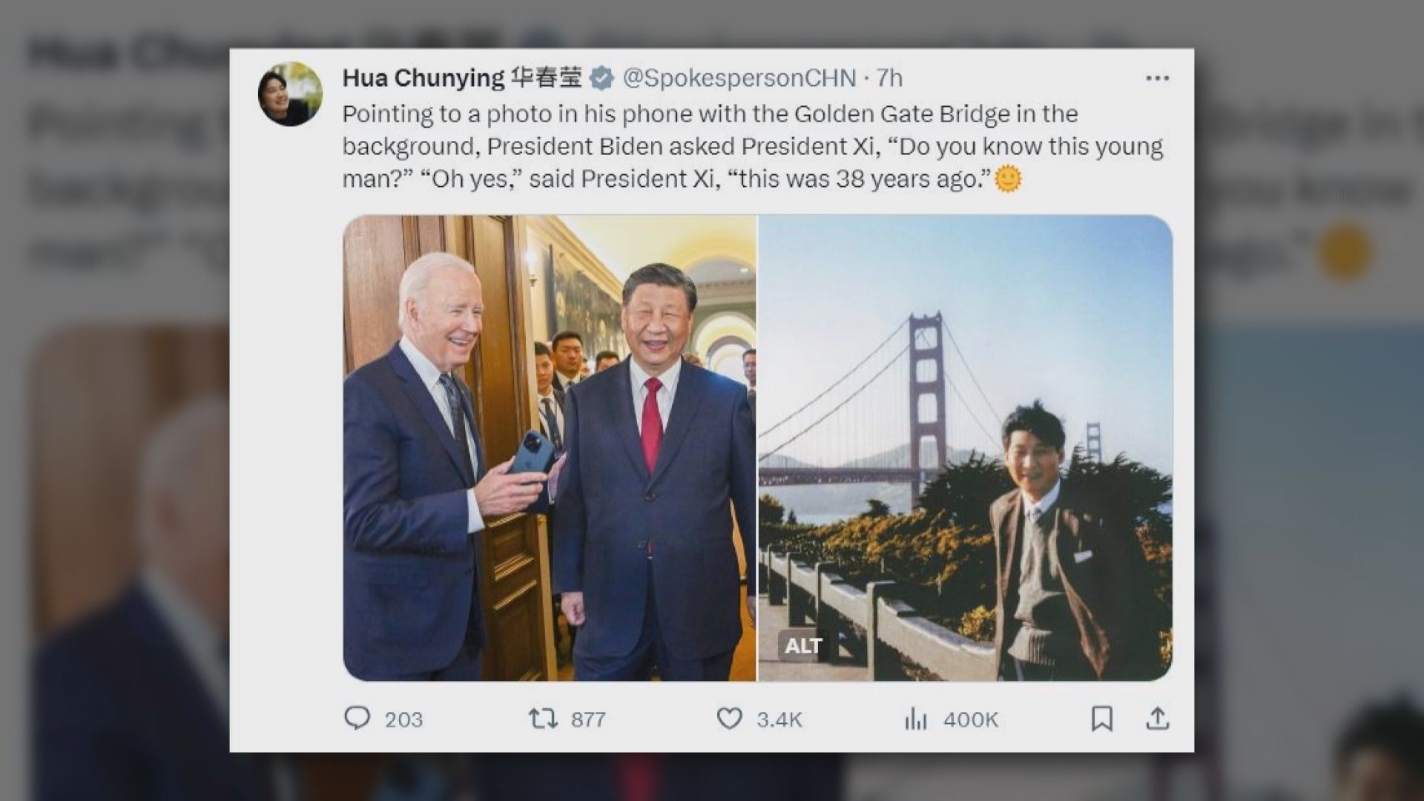Image resolution: width=1424 pixels, height=801 pixels.
Task: Click the 3.4K likes count
Action: (779, 719)
